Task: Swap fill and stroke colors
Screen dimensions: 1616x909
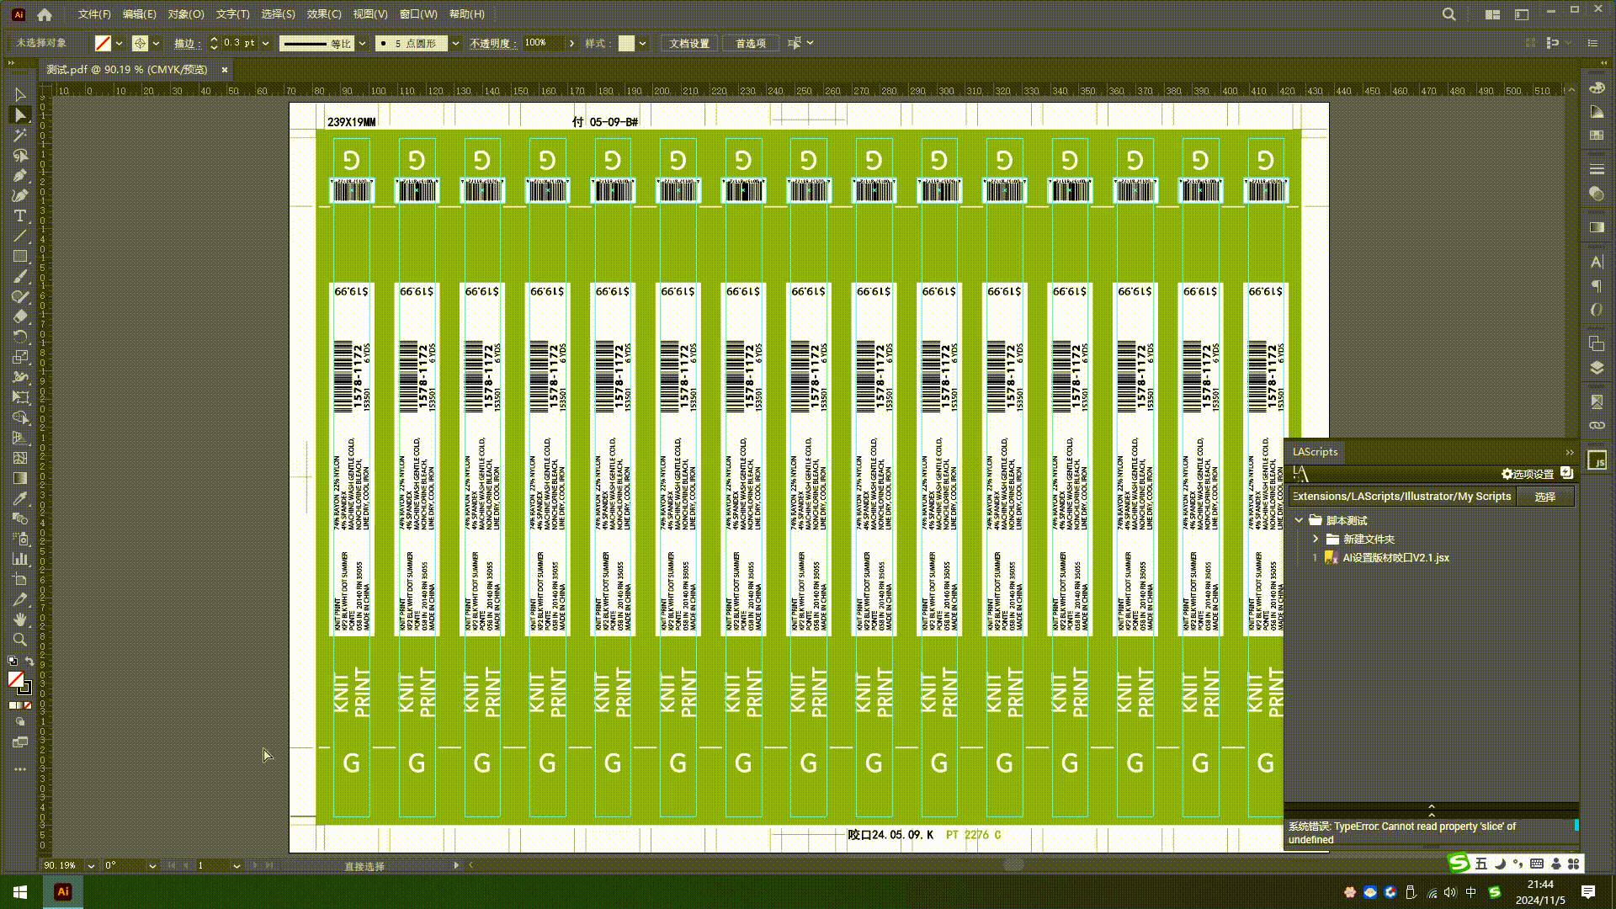Action: click(30, 662)
